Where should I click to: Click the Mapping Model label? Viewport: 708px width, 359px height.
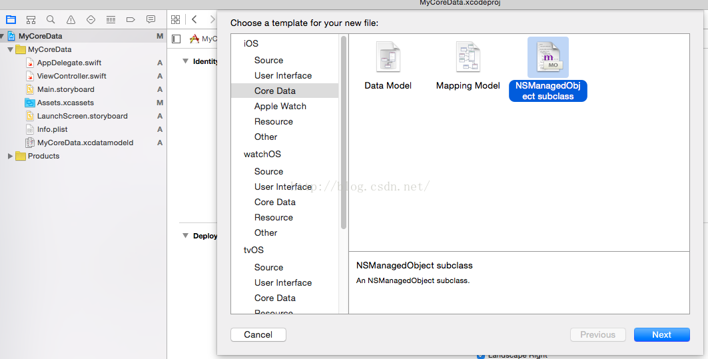pos(468,85)
